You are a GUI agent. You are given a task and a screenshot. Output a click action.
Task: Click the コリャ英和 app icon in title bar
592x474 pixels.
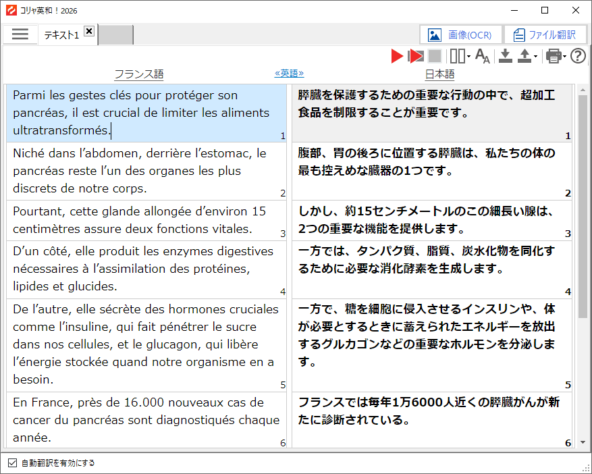point(11,10)
